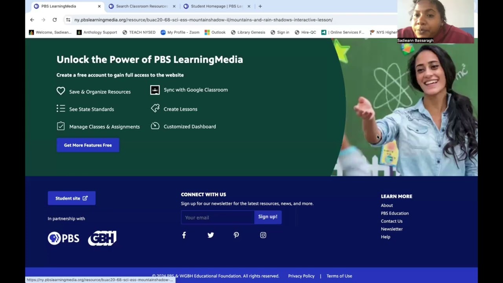Click the Sign up! newsletter button
Viewport: 503px width, 283px height.
[x=268, y=217]
